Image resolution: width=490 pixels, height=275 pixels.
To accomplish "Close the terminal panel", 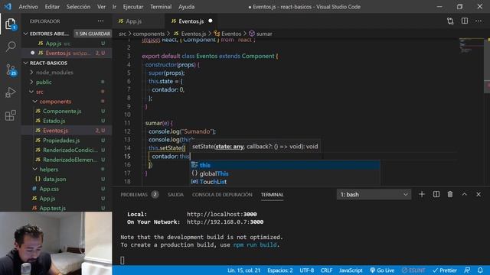I will [479, 194].
